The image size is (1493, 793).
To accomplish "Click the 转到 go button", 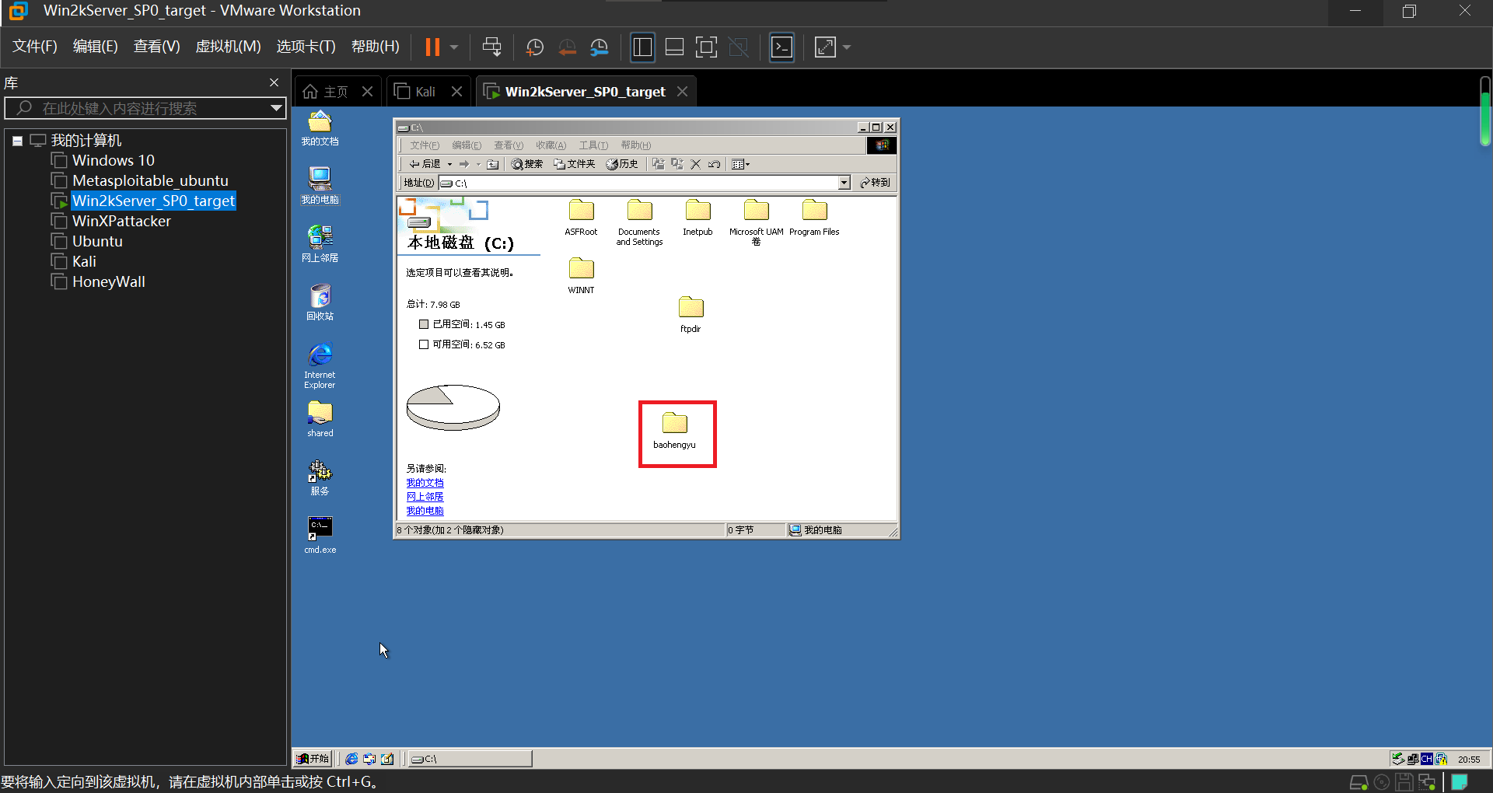I will point(875,183).
